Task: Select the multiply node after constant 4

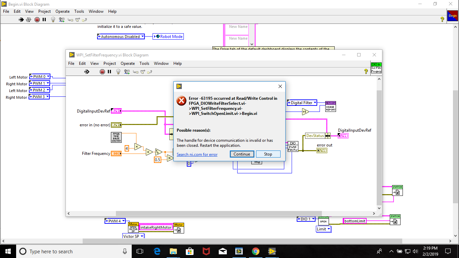Action: [x=138, y=146]
